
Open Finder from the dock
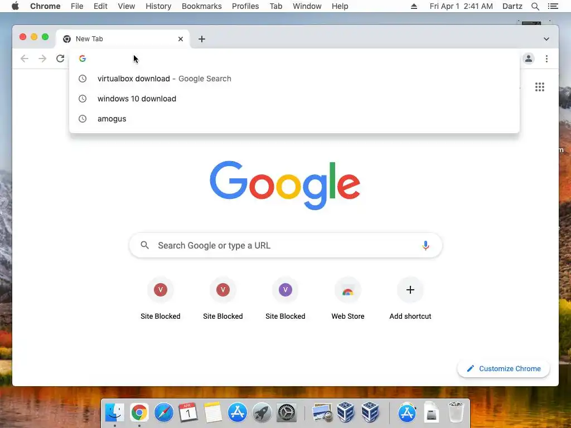pyautogui.click(x=115, y=413)
